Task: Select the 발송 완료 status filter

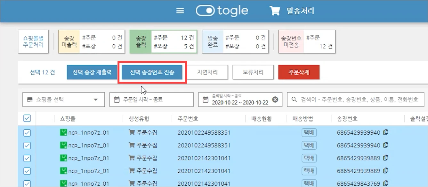Action: [x=235, y=41]
